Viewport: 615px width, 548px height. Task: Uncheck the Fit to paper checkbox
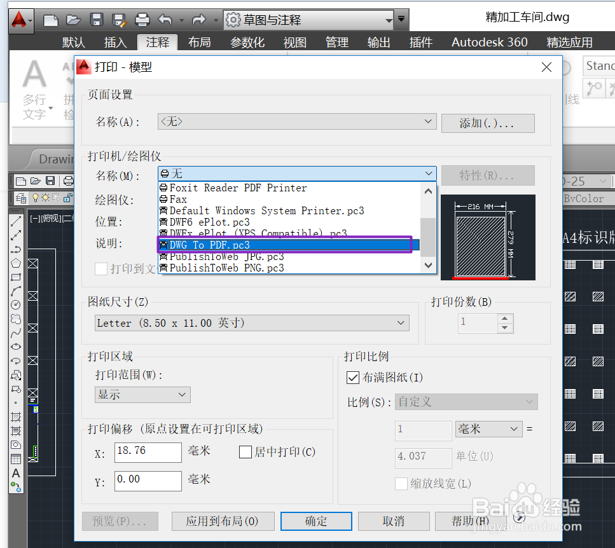tap(352, 378)
